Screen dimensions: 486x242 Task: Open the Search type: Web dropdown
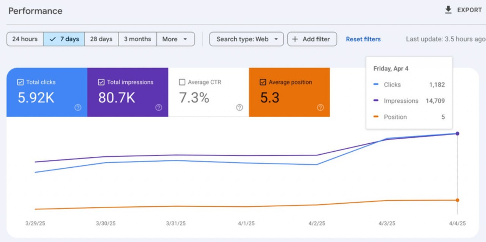[x=246, y=39]
